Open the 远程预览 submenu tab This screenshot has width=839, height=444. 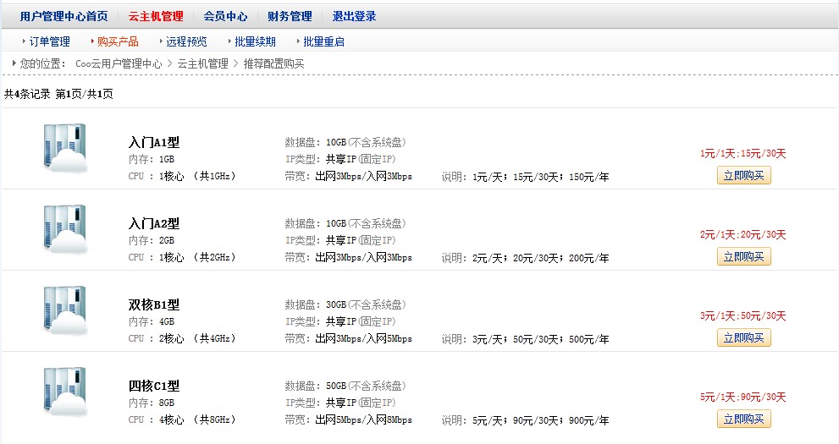click(x=186, y=41)
